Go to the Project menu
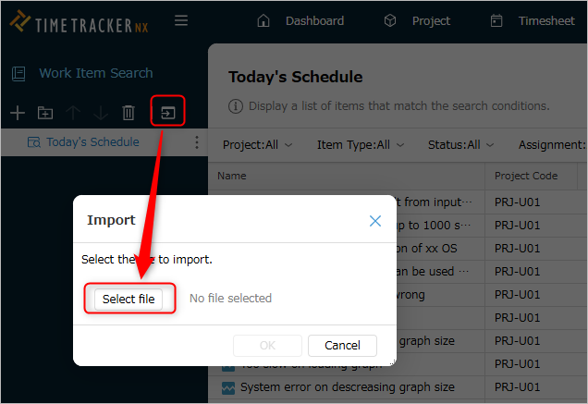Image resolution: width=588 pixels, height=404 pixels. [417, 20]
